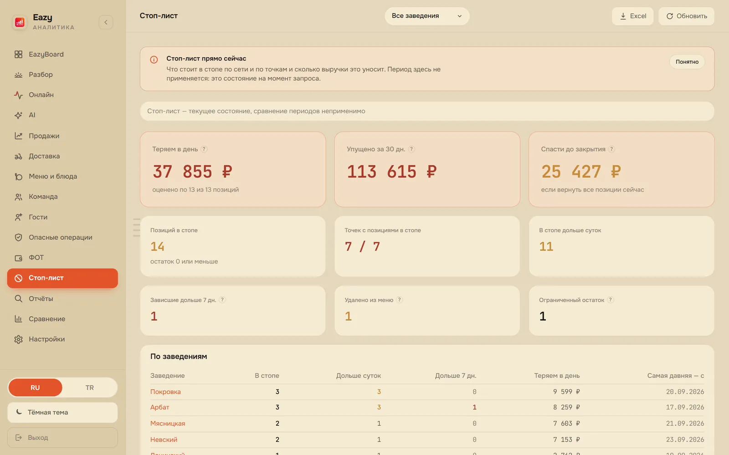Open Опасные операции shield icon

18,238
